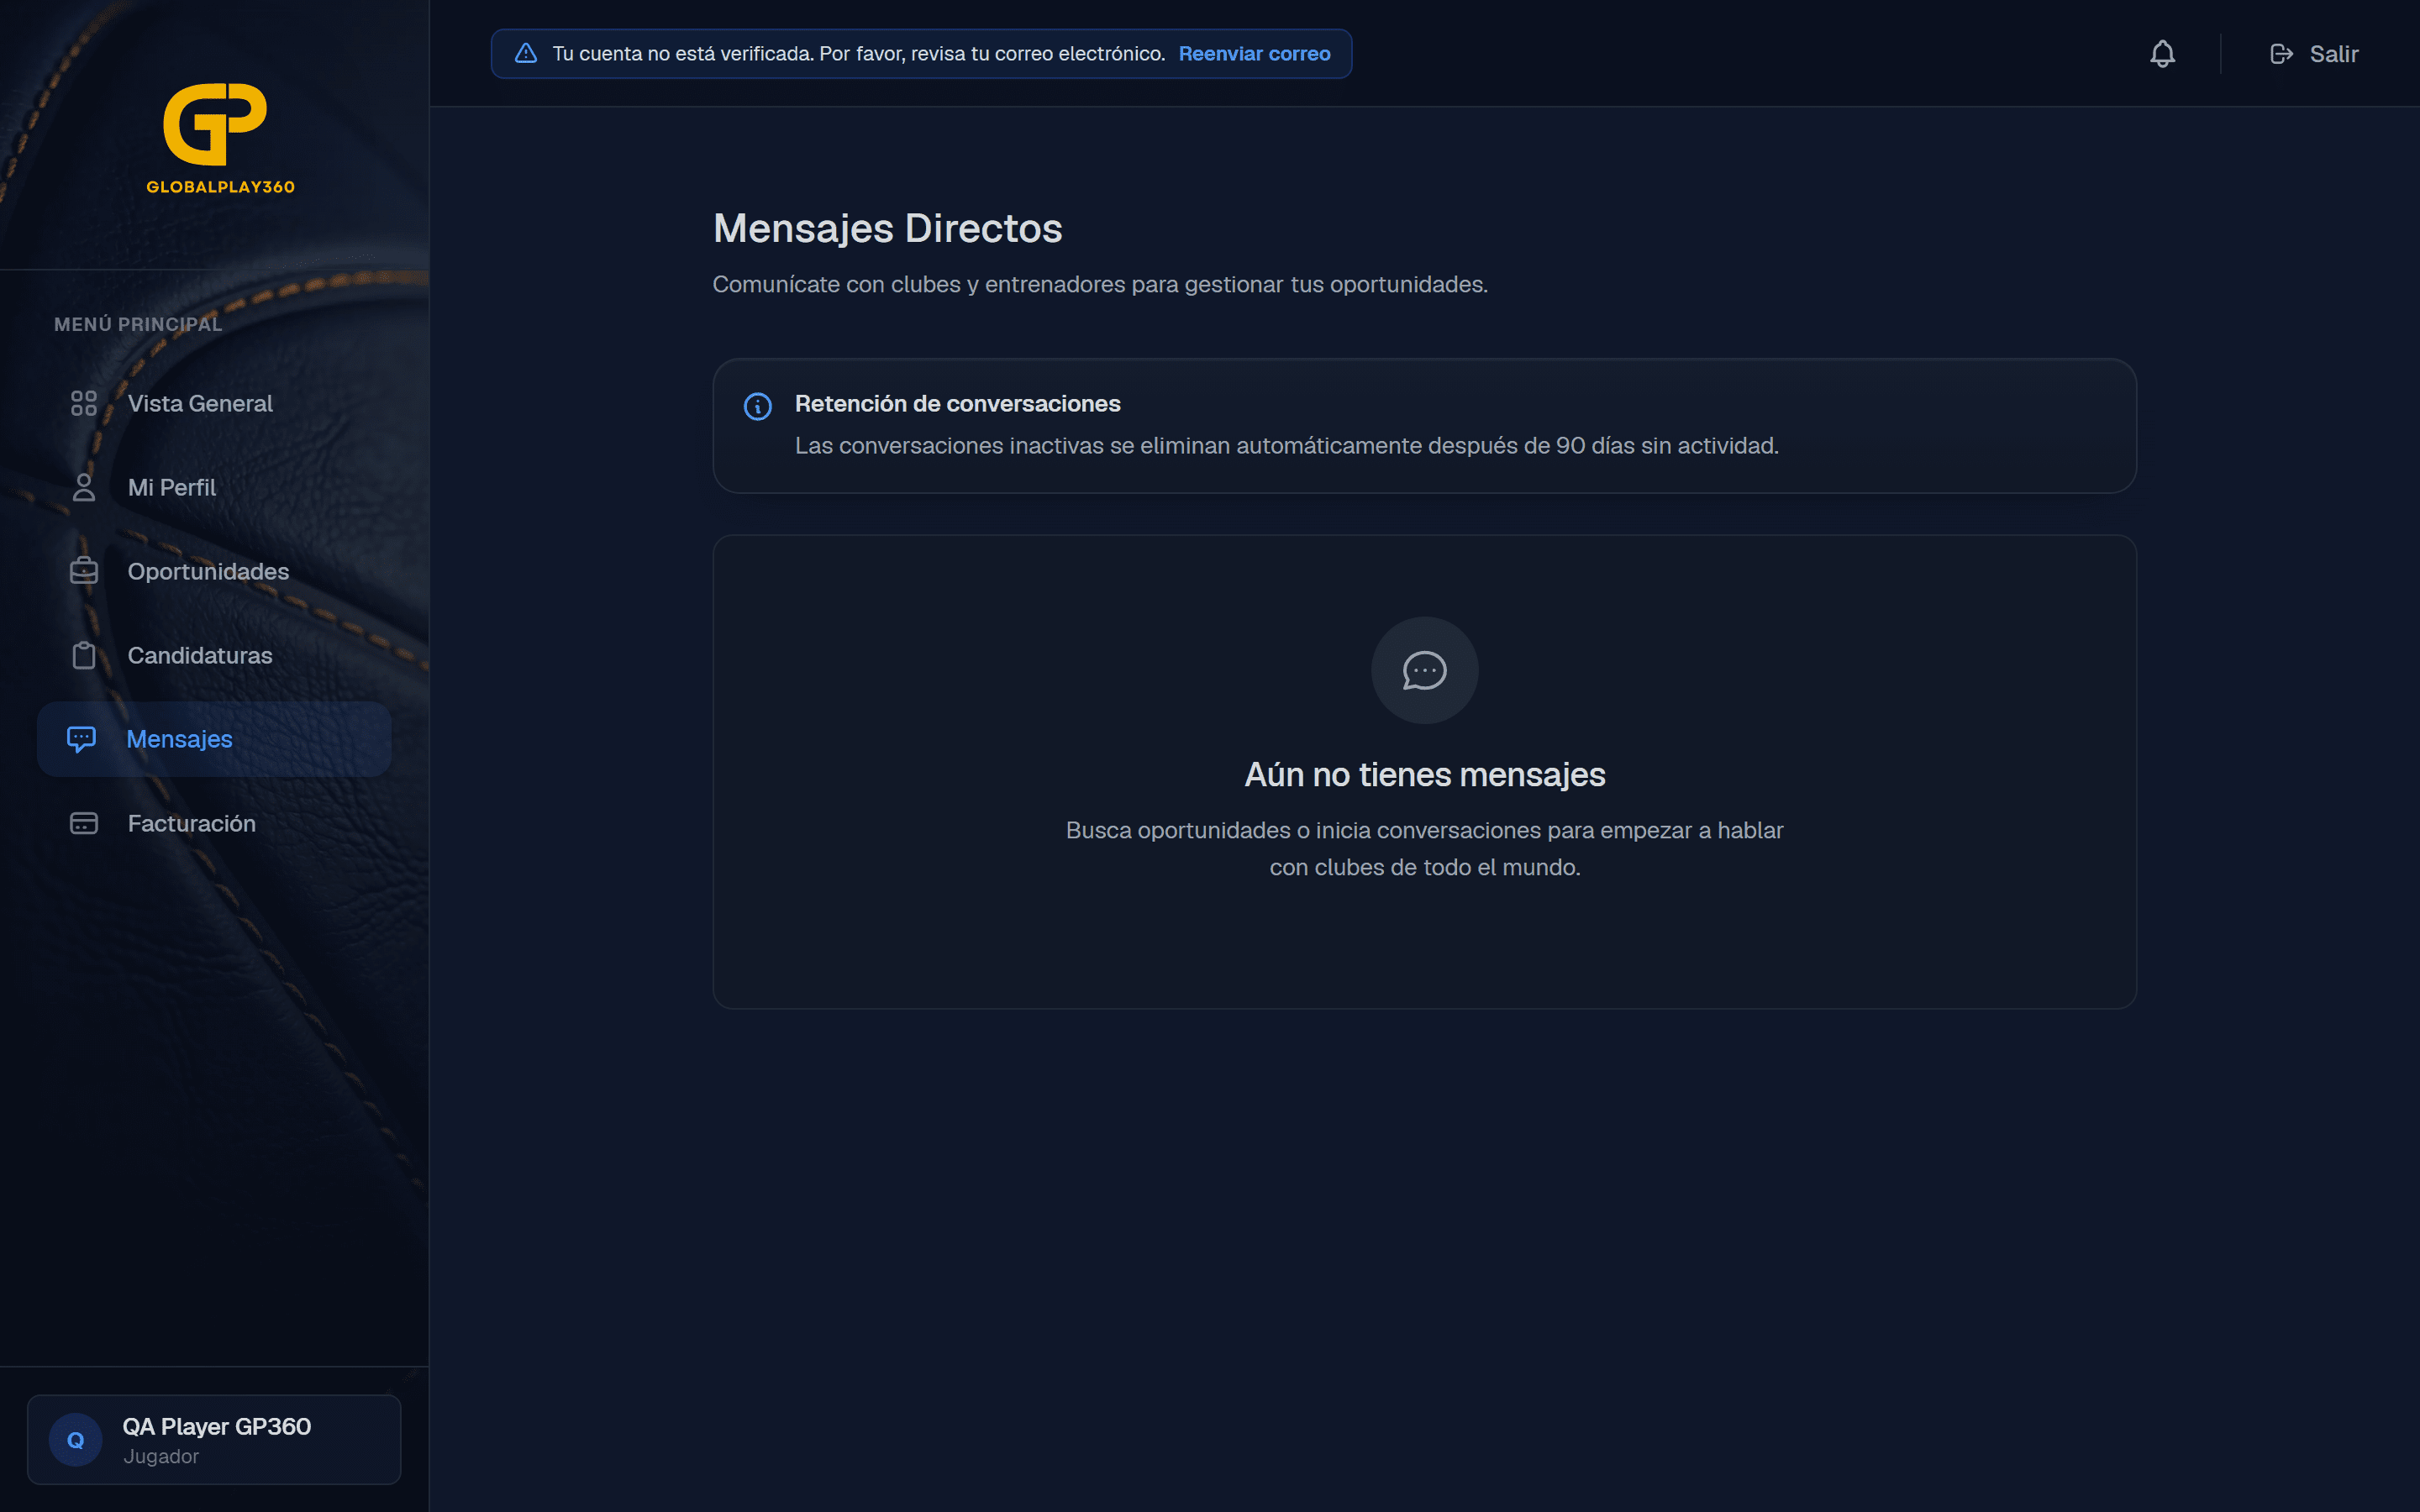Click the Q avatar circle
Screen dimensions: 2420x1512
[76, 1440]
